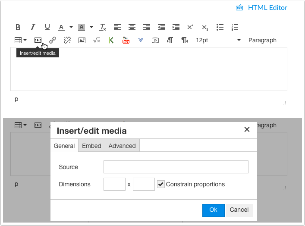Screen dimensions: 305x226
Task: Open YouTube embed tool
Action: (x=126, y=40)
